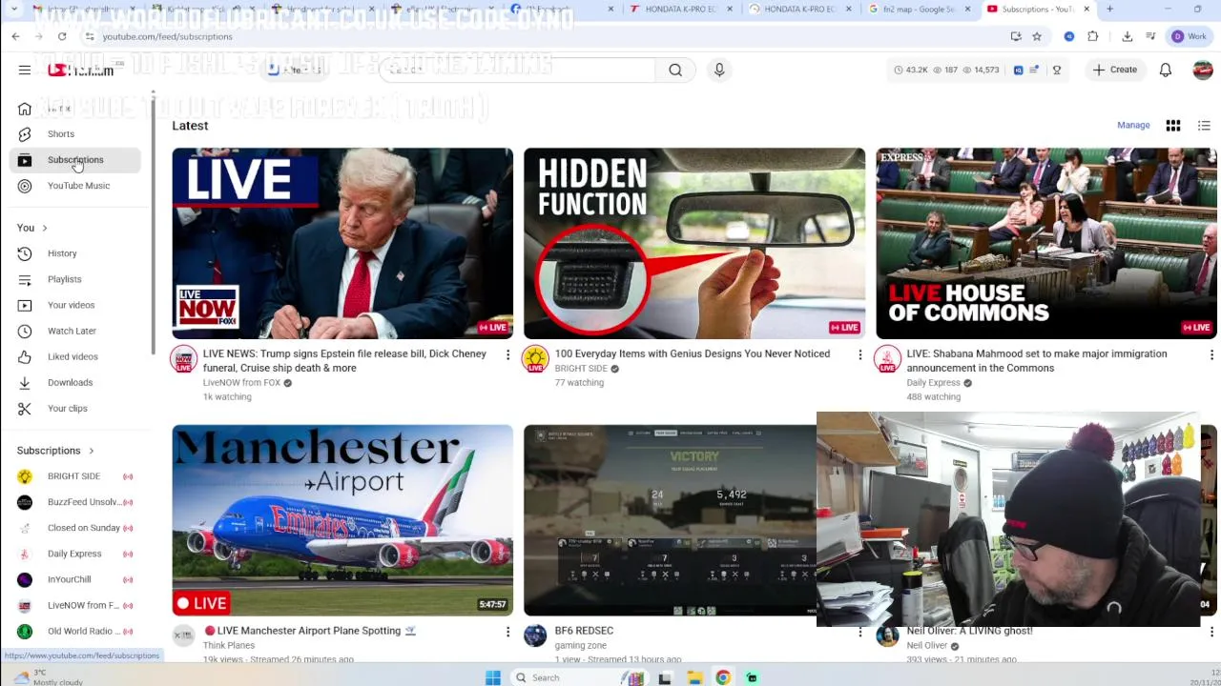Switch to fn2 map Google Search tab

pos(917,10)
